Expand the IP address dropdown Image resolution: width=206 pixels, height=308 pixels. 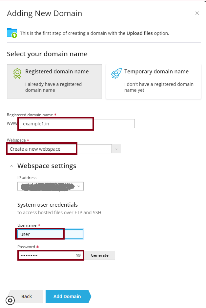click(x=79, y=186)
